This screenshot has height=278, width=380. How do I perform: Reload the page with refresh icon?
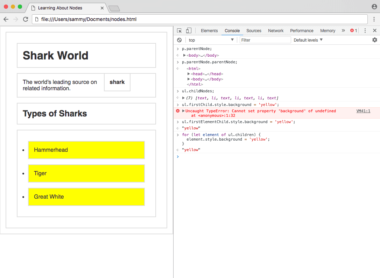[26, 19]
